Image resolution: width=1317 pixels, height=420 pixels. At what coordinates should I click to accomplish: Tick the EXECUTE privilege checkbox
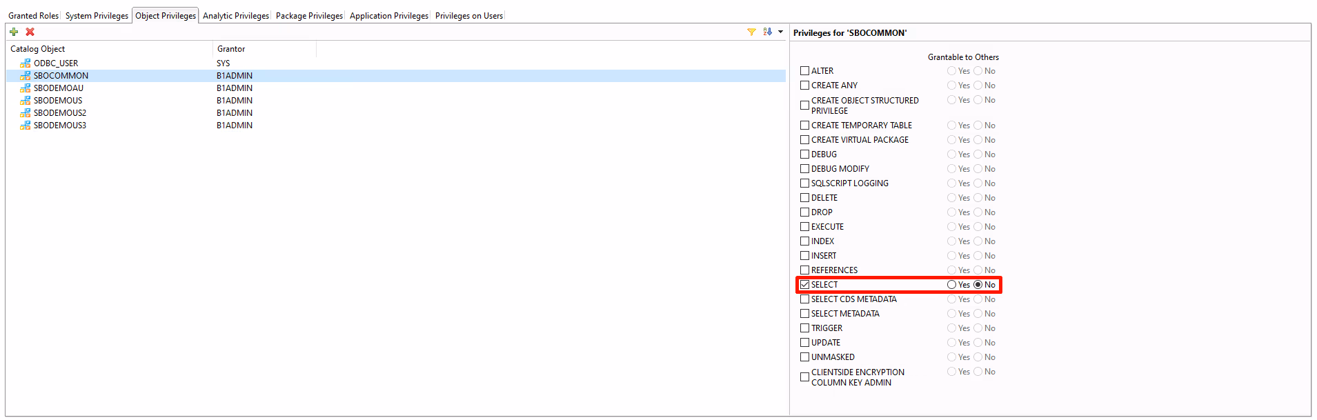point(804,227)
